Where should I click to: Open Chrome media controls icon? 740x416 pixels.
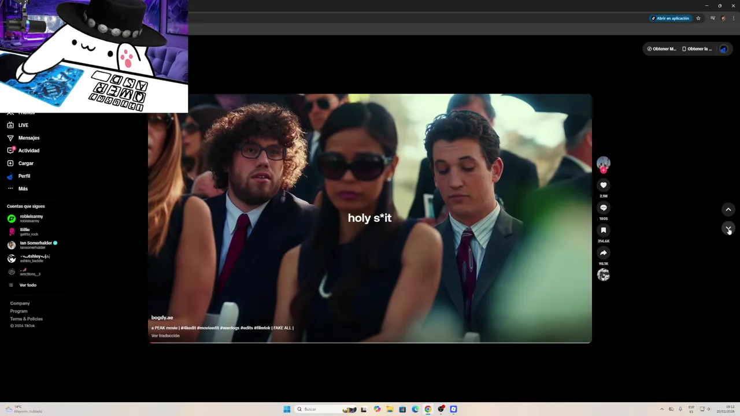(x=713, y=18)
